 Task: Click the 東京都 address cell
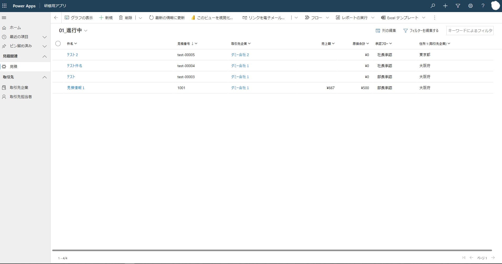425,55
